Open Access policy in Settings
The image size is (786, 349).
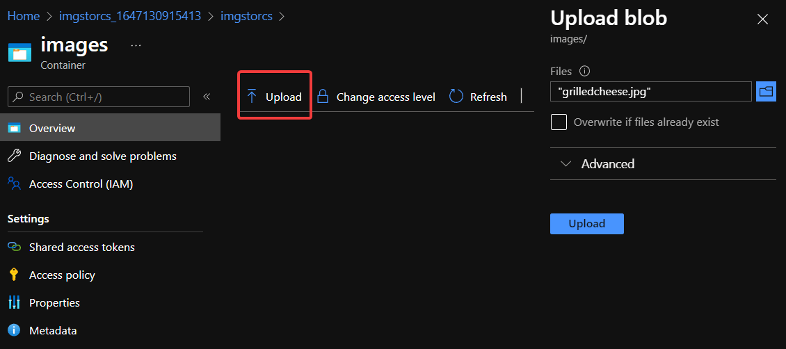point(62,275)
